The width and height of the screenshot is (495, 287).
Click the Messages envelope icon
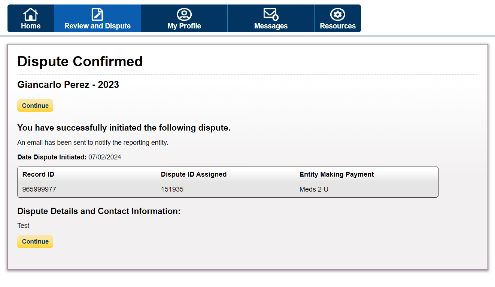point(271,14)
